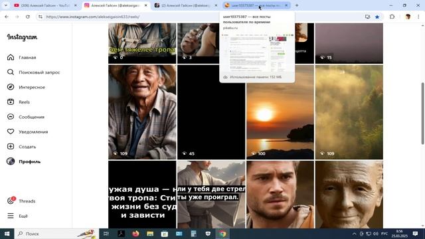This screenshot has width=425, height=239.
Task: Close the Threads tab
Action: coord(216,5)
